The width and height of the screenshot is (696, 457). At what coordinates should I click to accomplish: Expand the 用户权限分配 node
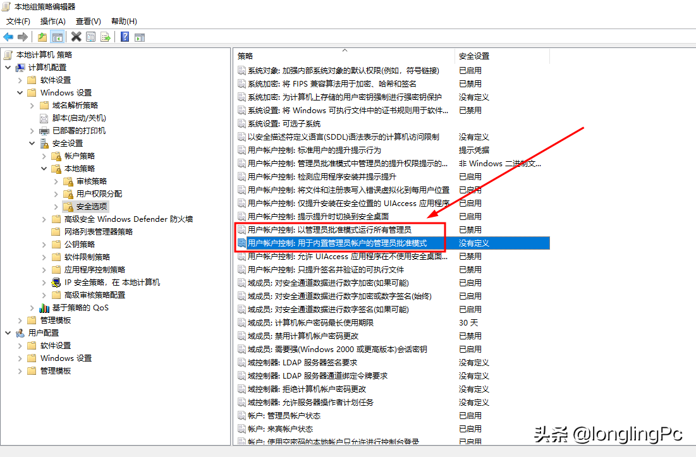point(56,194)
